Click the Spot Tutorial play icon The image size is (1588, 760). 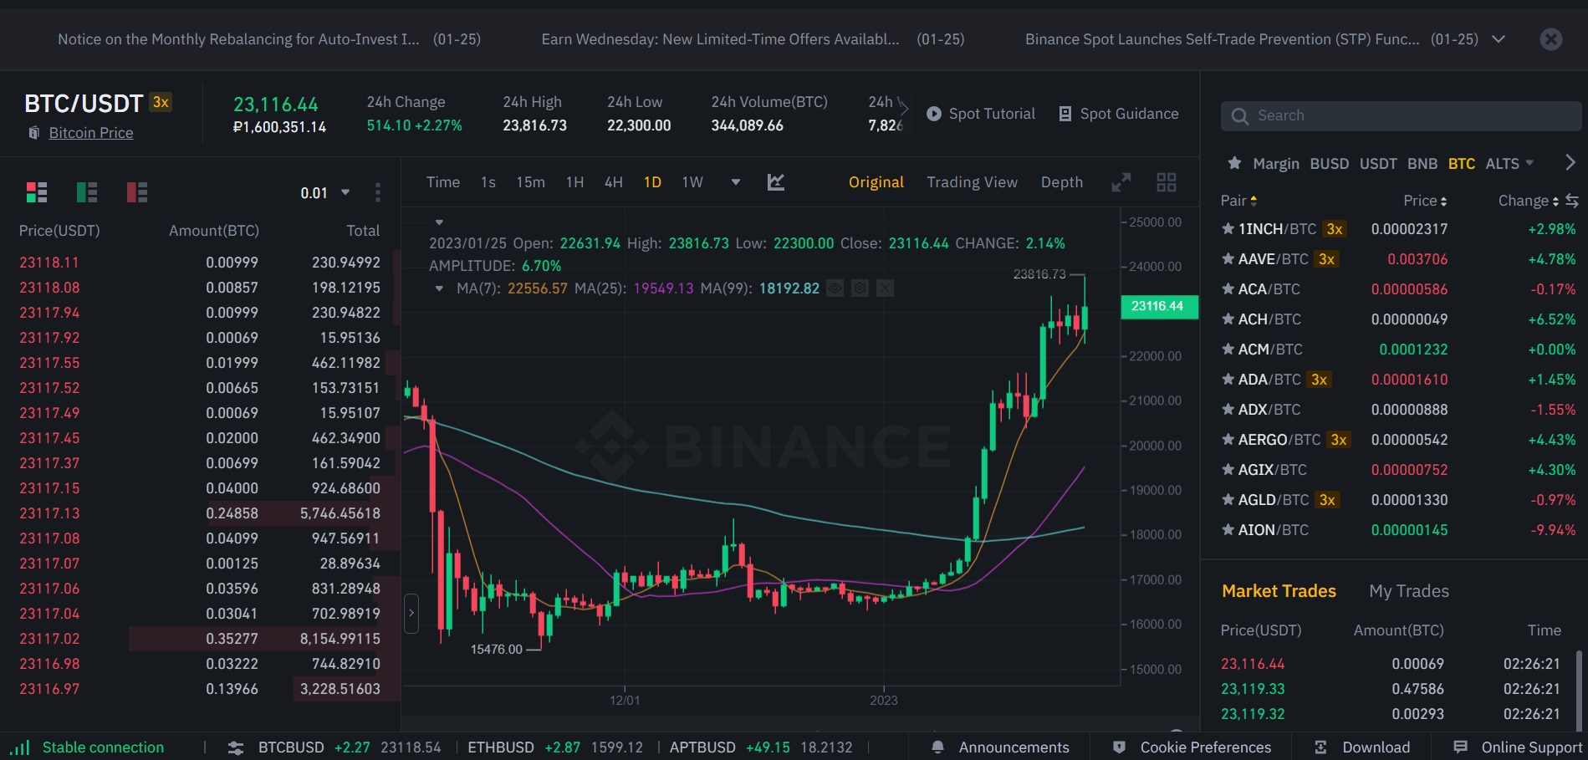point(934,114)
